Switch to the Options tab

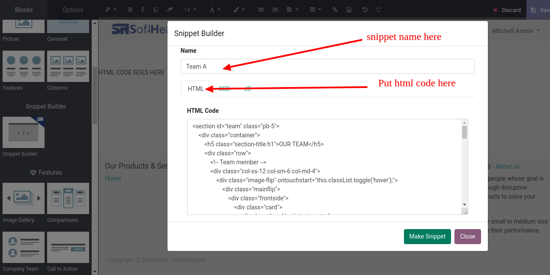73,10
